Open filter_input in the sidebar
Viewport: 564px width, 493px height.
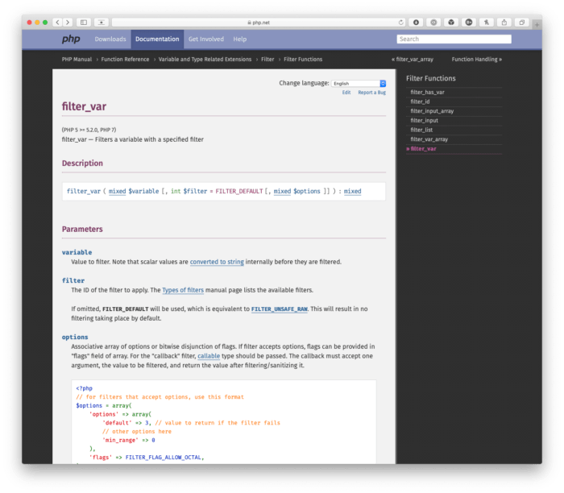coord(424,121)
